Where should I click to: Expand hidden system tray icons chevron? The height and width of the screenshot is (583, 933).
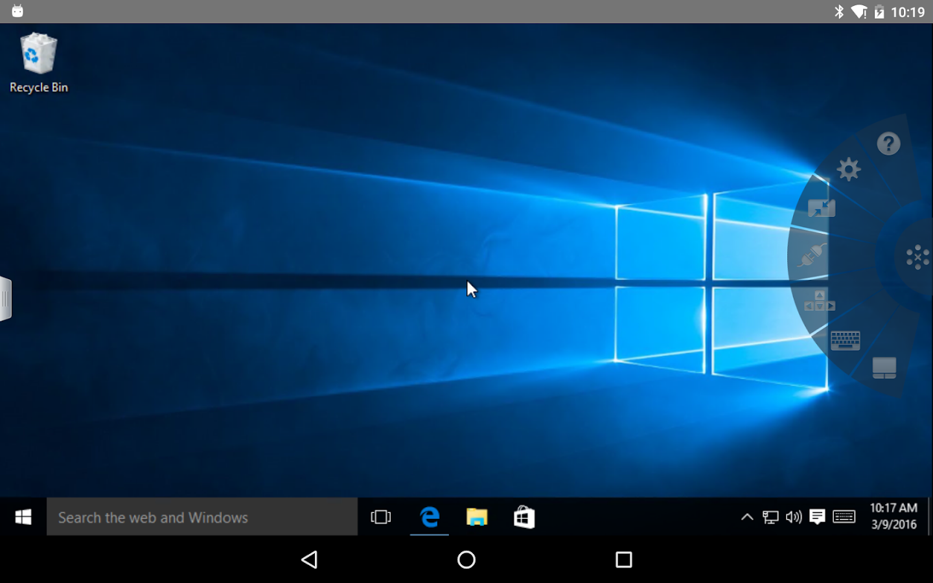click(x=747, y=517)
